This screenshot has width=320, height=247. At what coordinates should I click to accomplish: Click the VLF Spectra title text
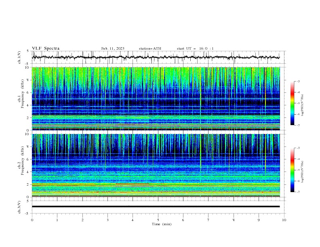click(x=46, y=48)
